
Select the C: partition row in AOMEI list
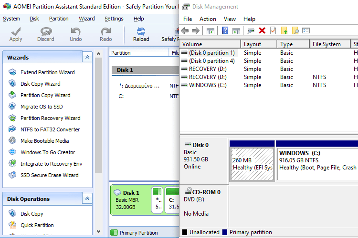tap(145, 96)
